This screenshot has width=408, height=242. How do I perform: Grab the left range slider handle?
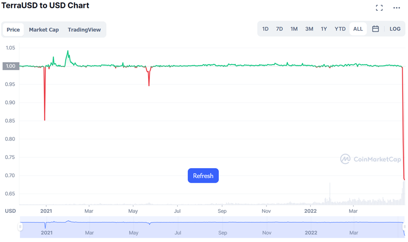point(20,227)
